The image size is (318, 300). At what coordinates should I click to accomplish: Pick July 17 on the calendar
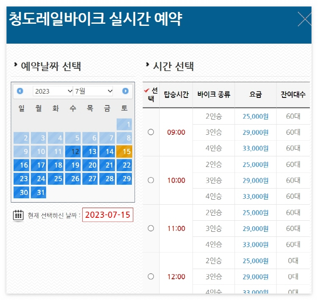(x=39, y=165)
